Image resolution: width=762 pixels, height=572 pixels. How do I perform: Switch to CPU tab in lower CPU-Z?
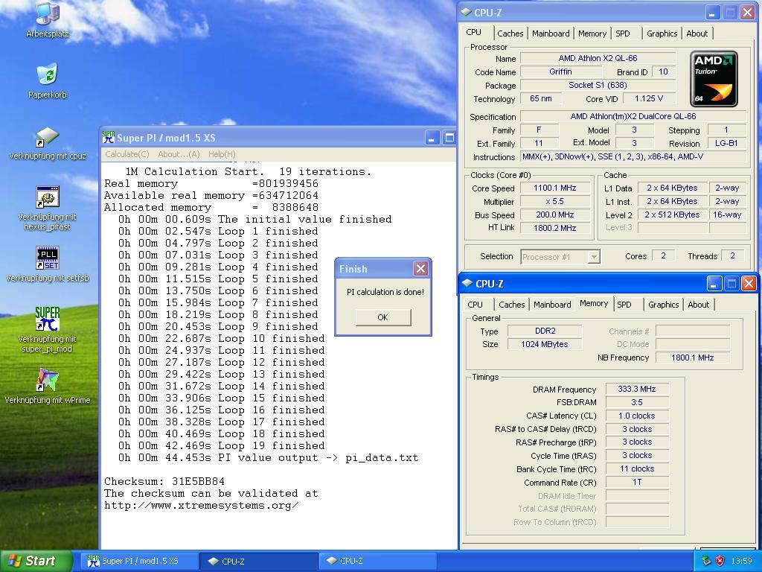tap(475, 305)
